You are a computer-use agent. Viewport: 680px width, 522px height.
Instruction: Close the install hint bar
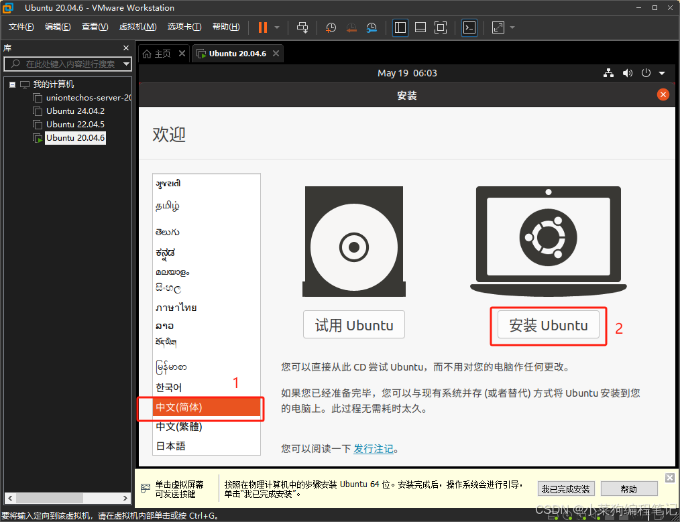pyautogui.click(x=670, y=477)
